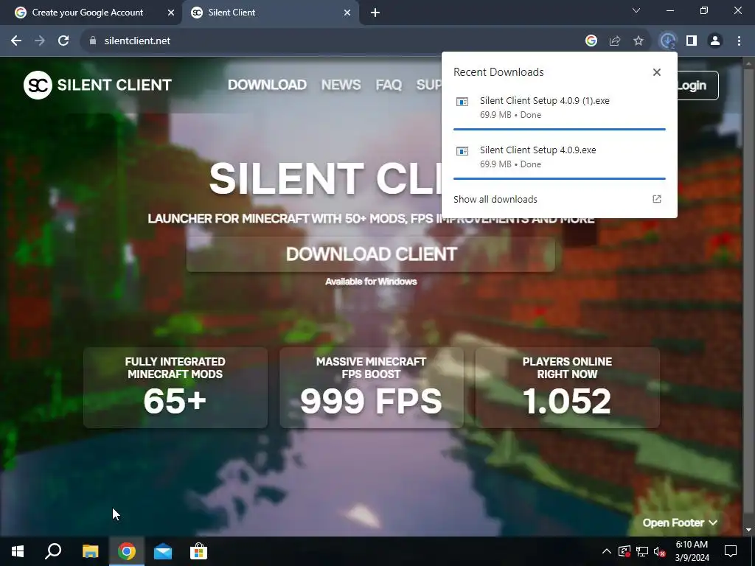
Task: Click the DOWNLOAD CLIENT button
Action: (371, 254)
